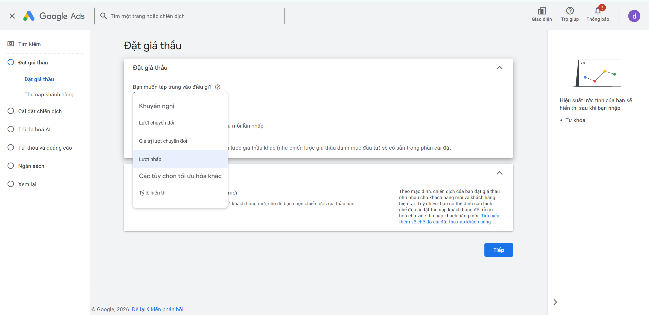
Task: Choose Lượt nhấp option
Action: [x=180, y=159]
